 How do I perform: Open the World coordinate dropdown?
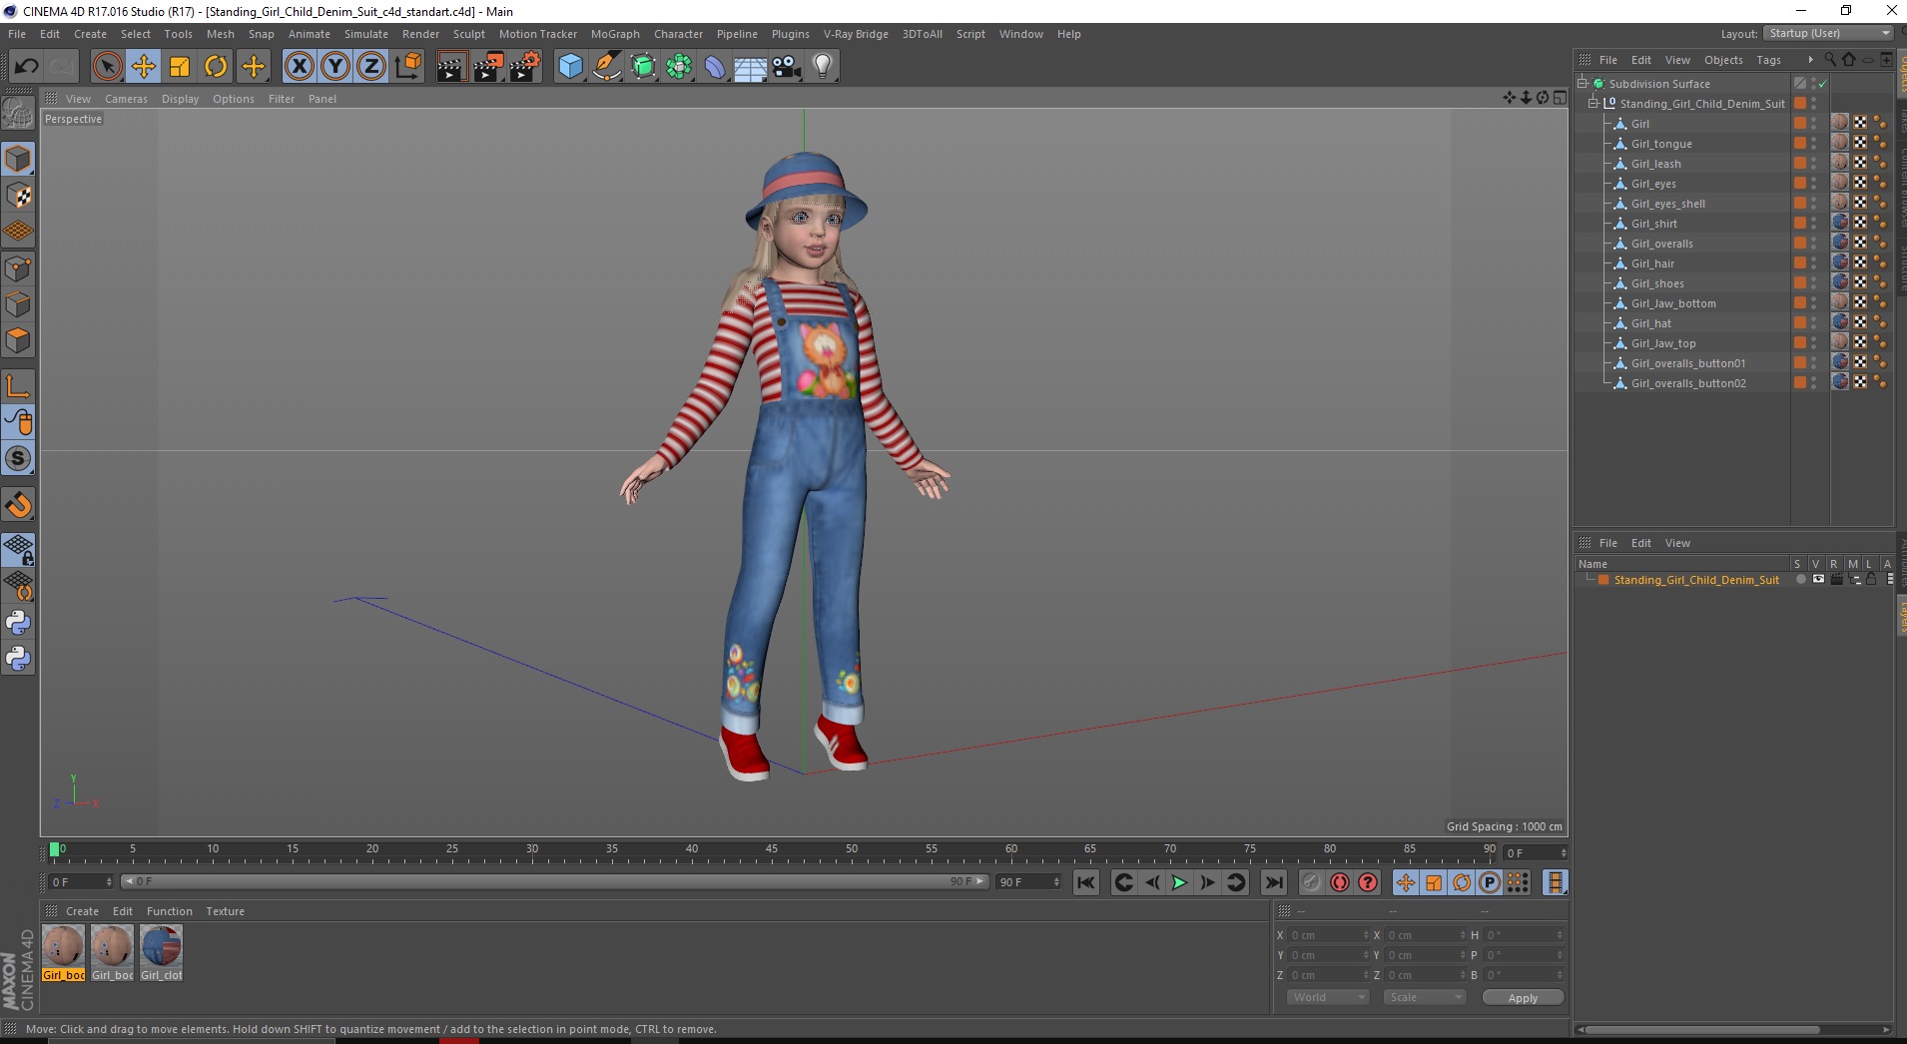tap(1327, 997)
